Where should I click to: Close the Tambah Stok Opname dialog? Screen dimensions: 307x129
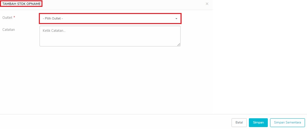207,4
